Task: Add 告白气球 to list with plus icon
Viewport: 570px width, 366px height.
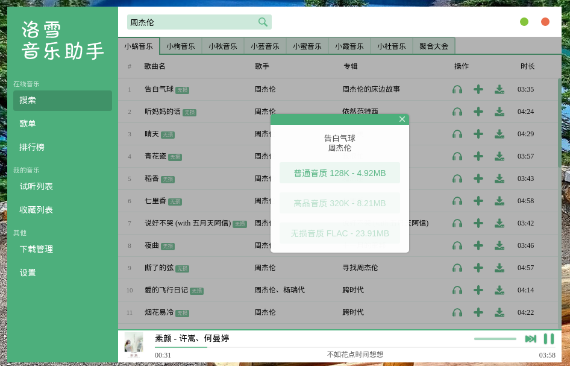Action: (x=478, y=89)
